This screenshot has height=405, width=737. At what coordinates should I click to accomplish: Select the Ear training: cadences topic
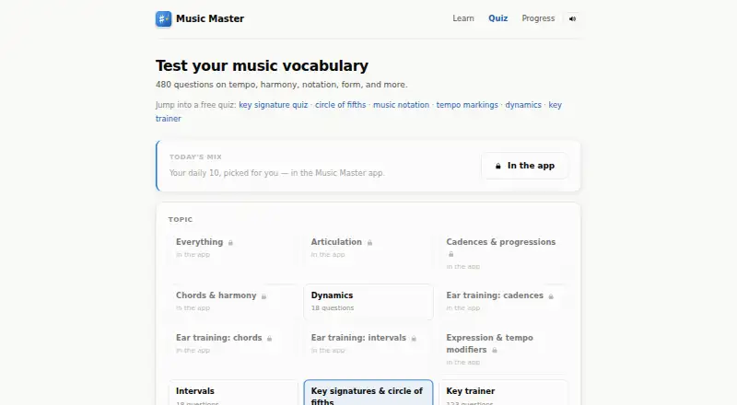click(x=503, y=302)
